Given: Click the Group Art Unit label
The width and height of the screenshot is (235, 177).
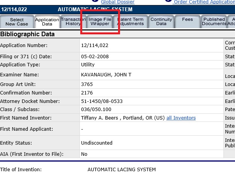Looking at the screenshot, I should pyautogui.click(x=18, y=84).
